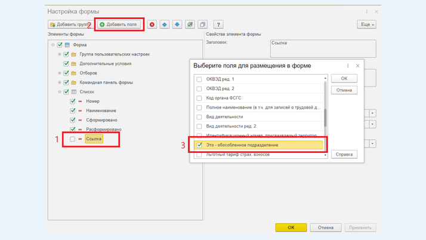Open the 'Еще' dropdown menu
The height and width of the screenshot is (240, 426).
366,24
